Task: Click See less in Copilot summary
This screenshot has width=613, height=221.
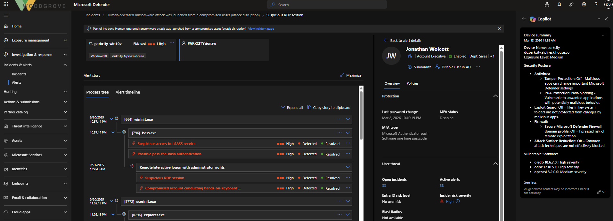Action: 530,182
